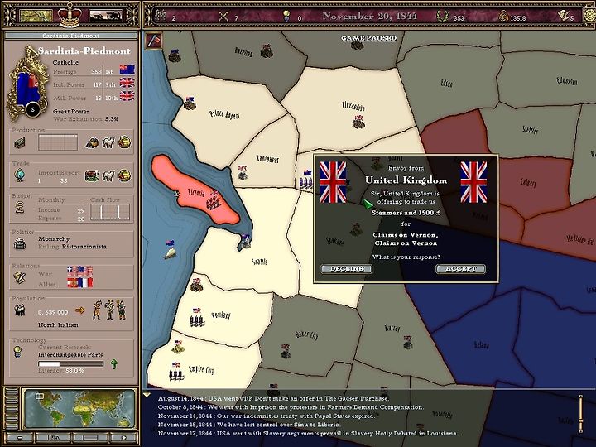Click the Calgary province label
Screen dimensions: 596x447
[x=528, y=183]
